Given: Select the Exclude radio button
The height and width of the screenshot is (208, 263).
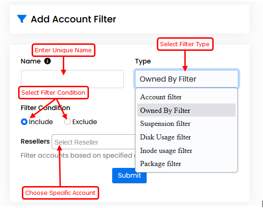Looking at the screenshot, I should (x=67, y=122).
